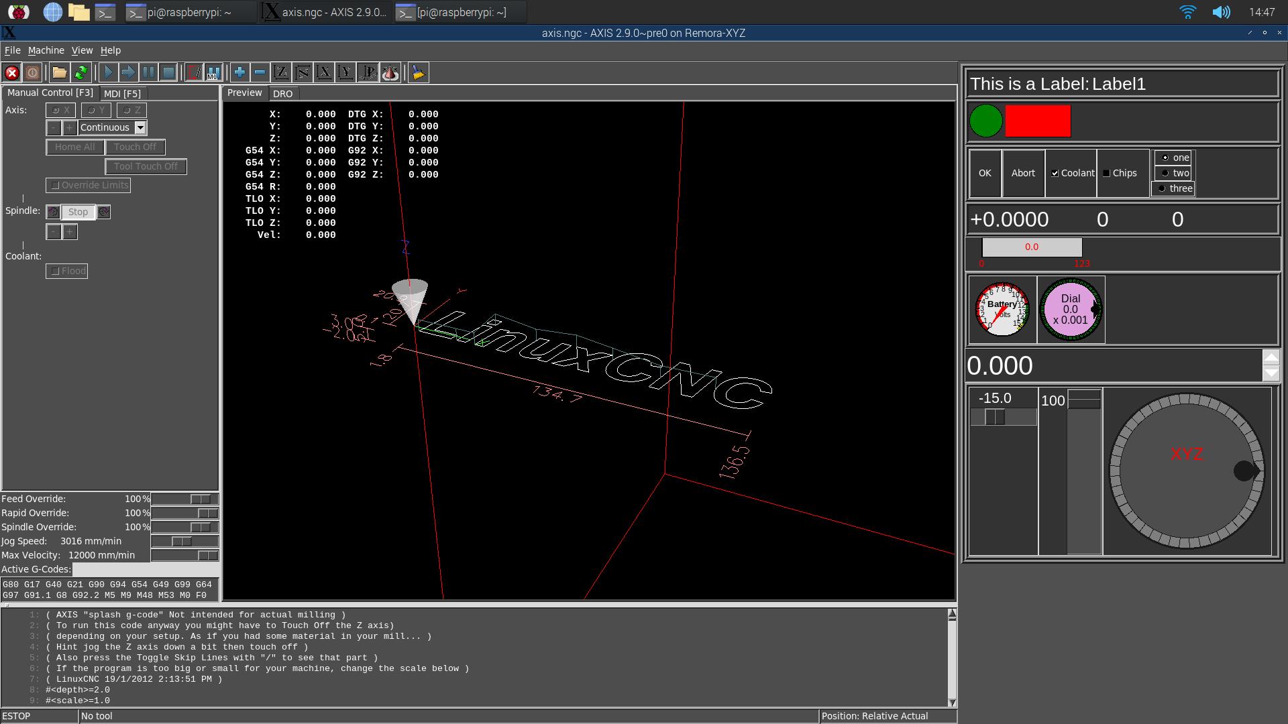Click Home All button
Viewport: 1288px width, 724px height.
point(74,147)
